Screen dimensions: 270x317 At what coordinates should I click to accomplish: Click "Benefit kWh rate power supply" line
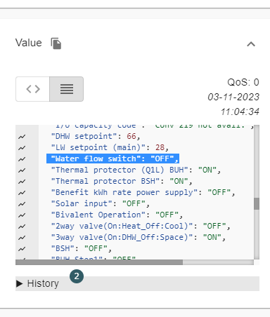pos(143,192)
